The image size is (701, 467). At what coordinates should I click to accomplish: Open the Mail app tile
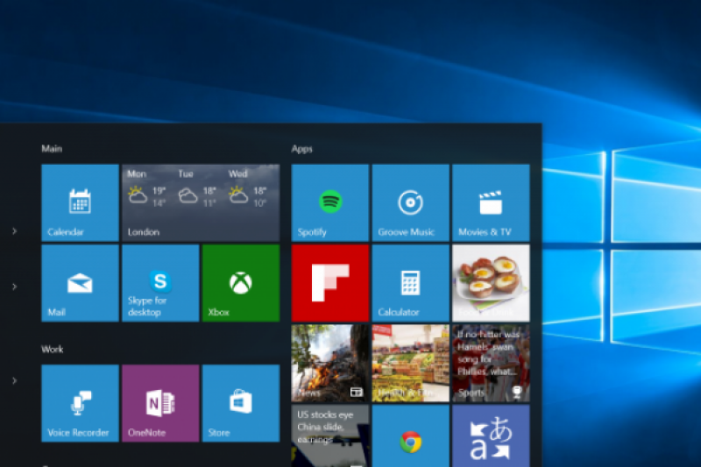pos(80,283)
